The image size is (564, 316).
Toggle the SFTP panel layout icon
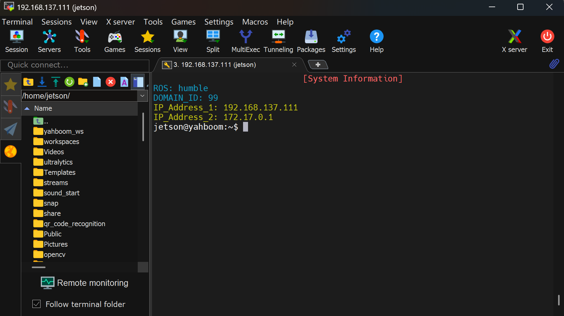[138, 82]
